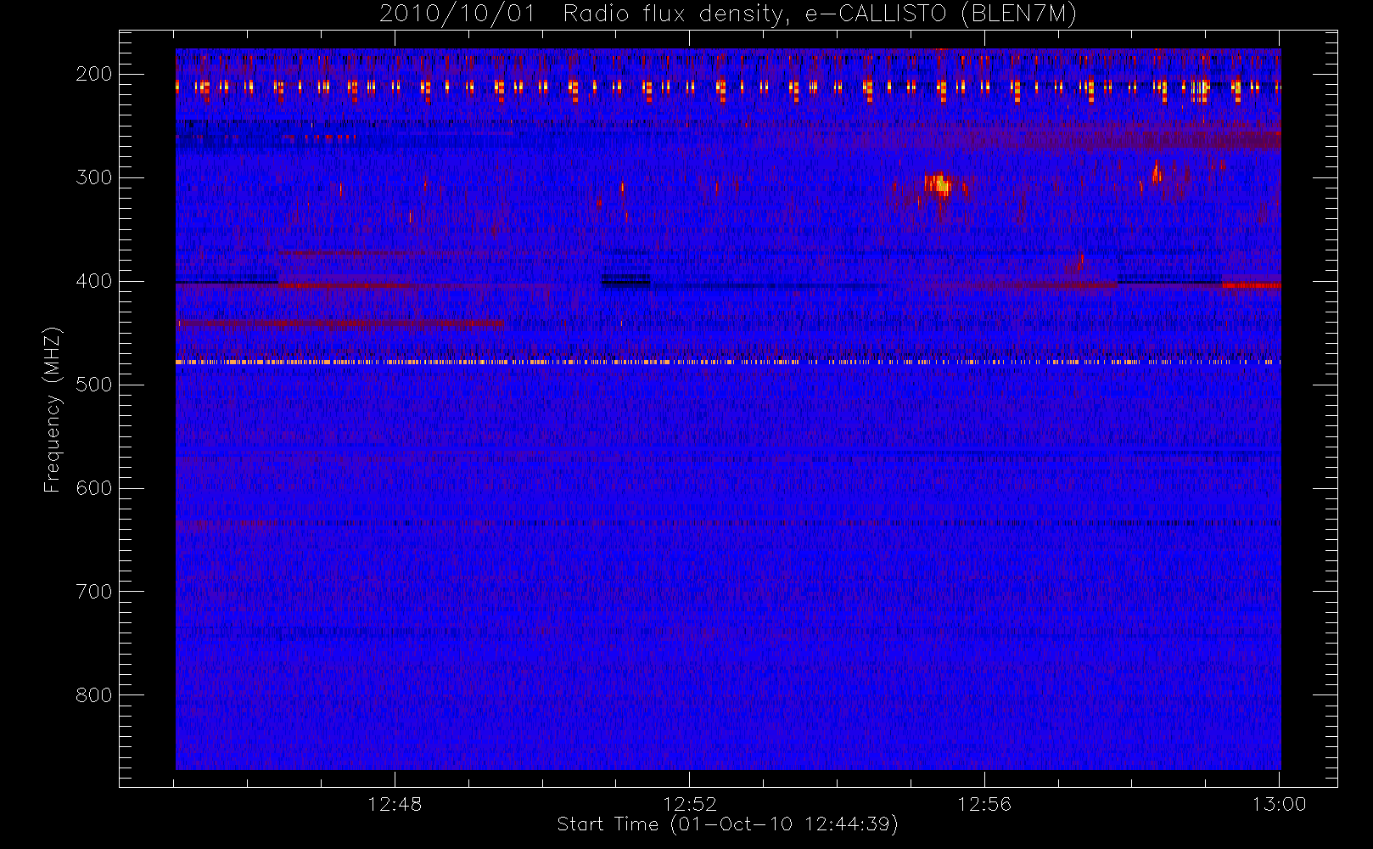Click the 600 frequency tick label
The height and width of the screenshot is (849, 1373).
coord(94,488)
